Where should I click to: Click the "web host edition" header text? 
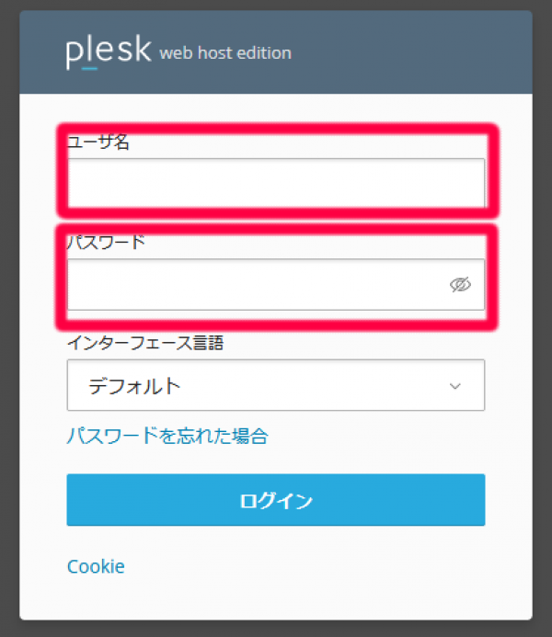pyautogui.click(x=225, y=53)
